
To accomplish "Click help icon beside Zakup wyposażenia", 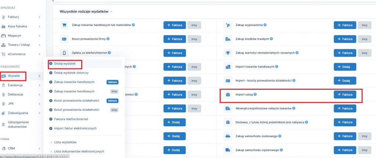I will (x=265, y=25).
